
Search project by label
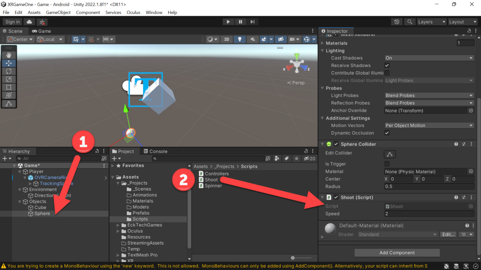click(x=287, y=158)
